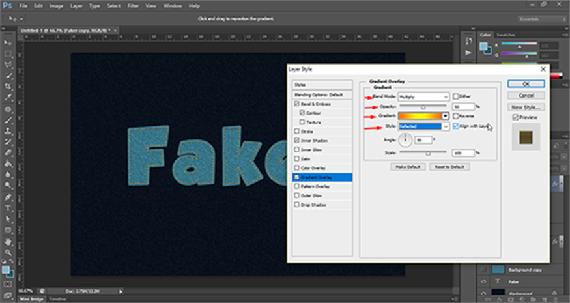Select the Eyedropper tool
Viewport: 570px width, 303px height.
(x=8, y=98)
